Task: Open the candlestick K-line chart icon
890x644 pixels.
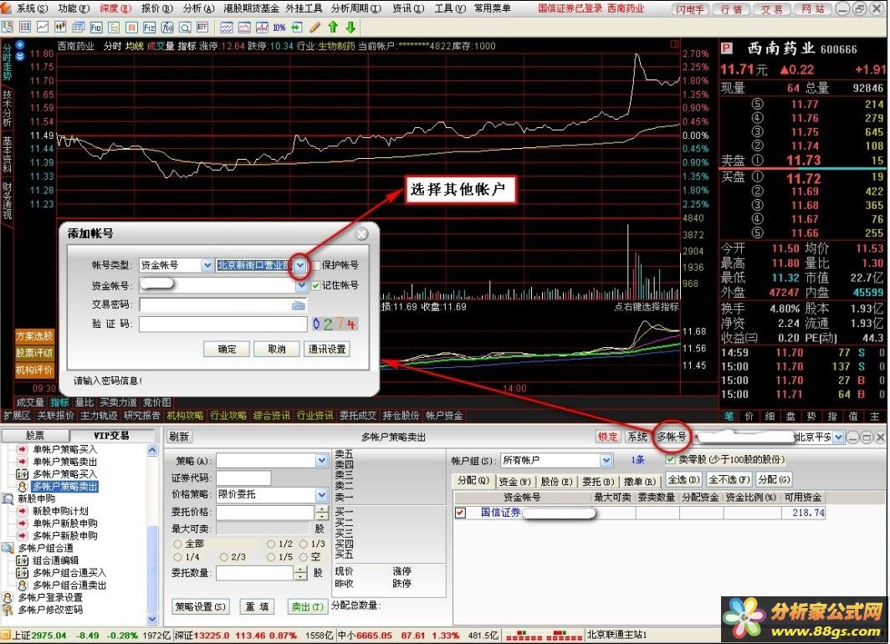Action: [x=60, y=28]
